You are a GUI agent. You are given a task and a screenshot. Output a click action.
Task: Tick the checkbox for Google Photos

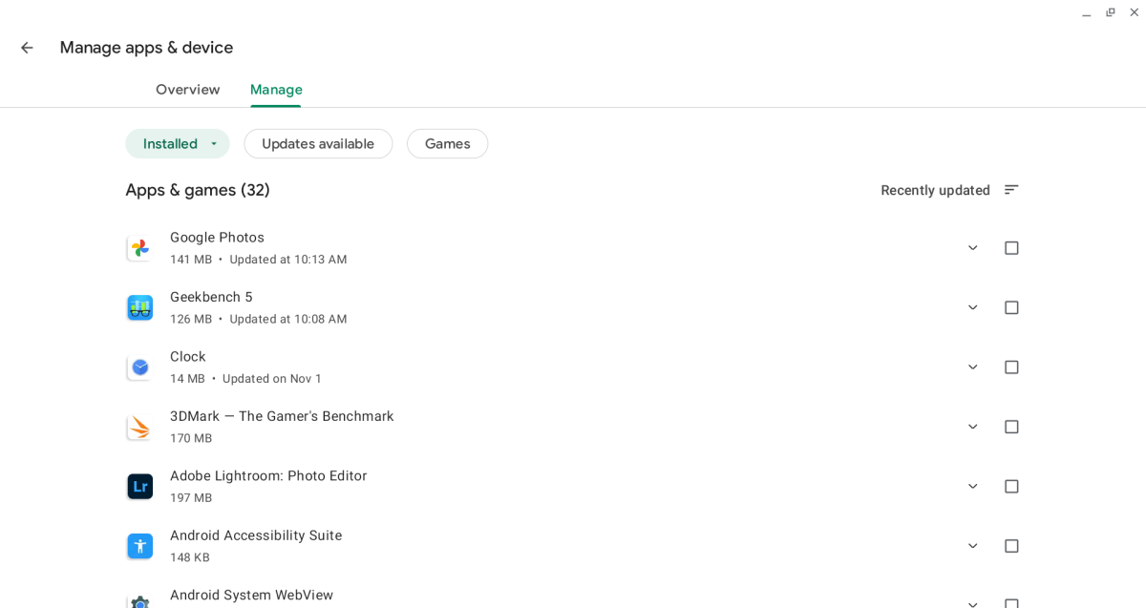tap(1011, 248)
